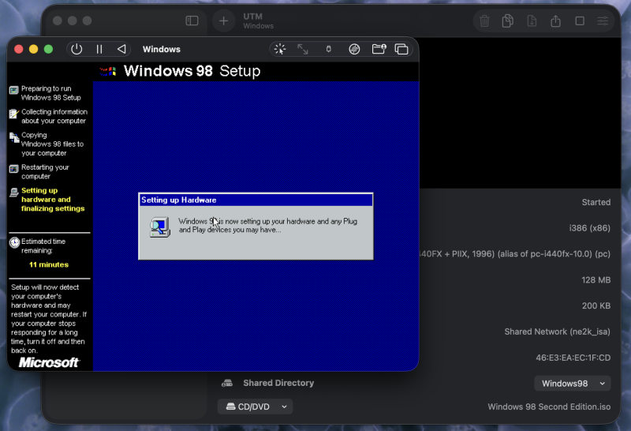631x431 pixels.
Task: Expand the CD/DVD dropdown
Action: pos(255,407)
